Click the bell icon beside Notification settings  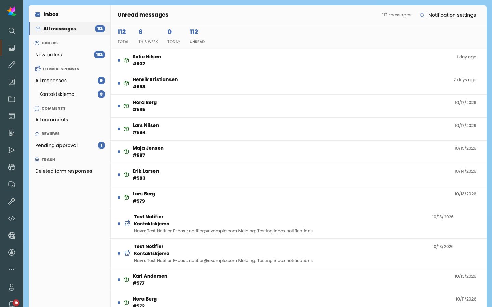pos(422,15)
